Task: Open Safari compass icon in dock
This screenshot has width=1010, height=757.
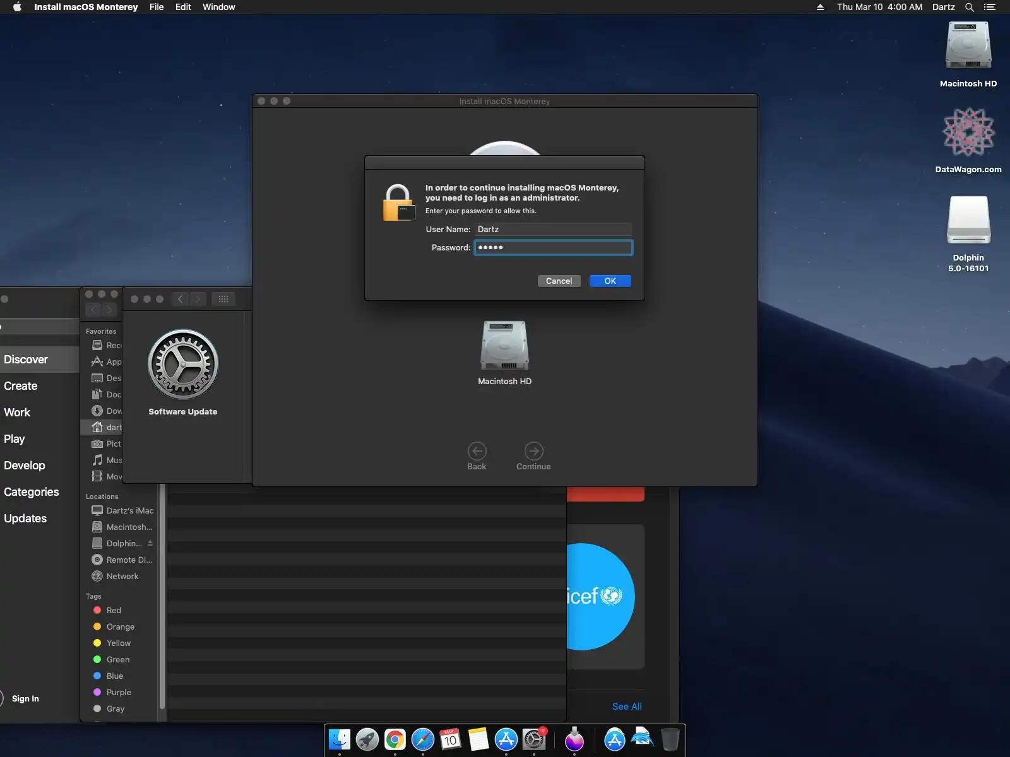Action: pos(423,739)
